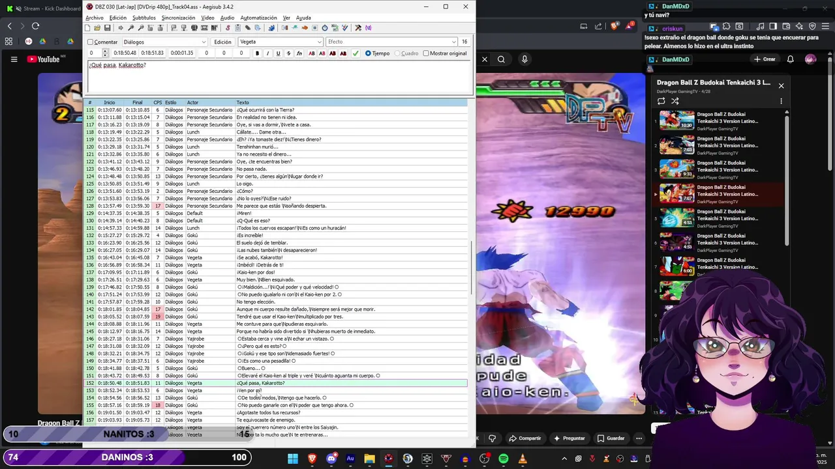Click the Brave Shields lion icon
The height and width of the screenshot is (469, 835).
[x=614, y=26]
